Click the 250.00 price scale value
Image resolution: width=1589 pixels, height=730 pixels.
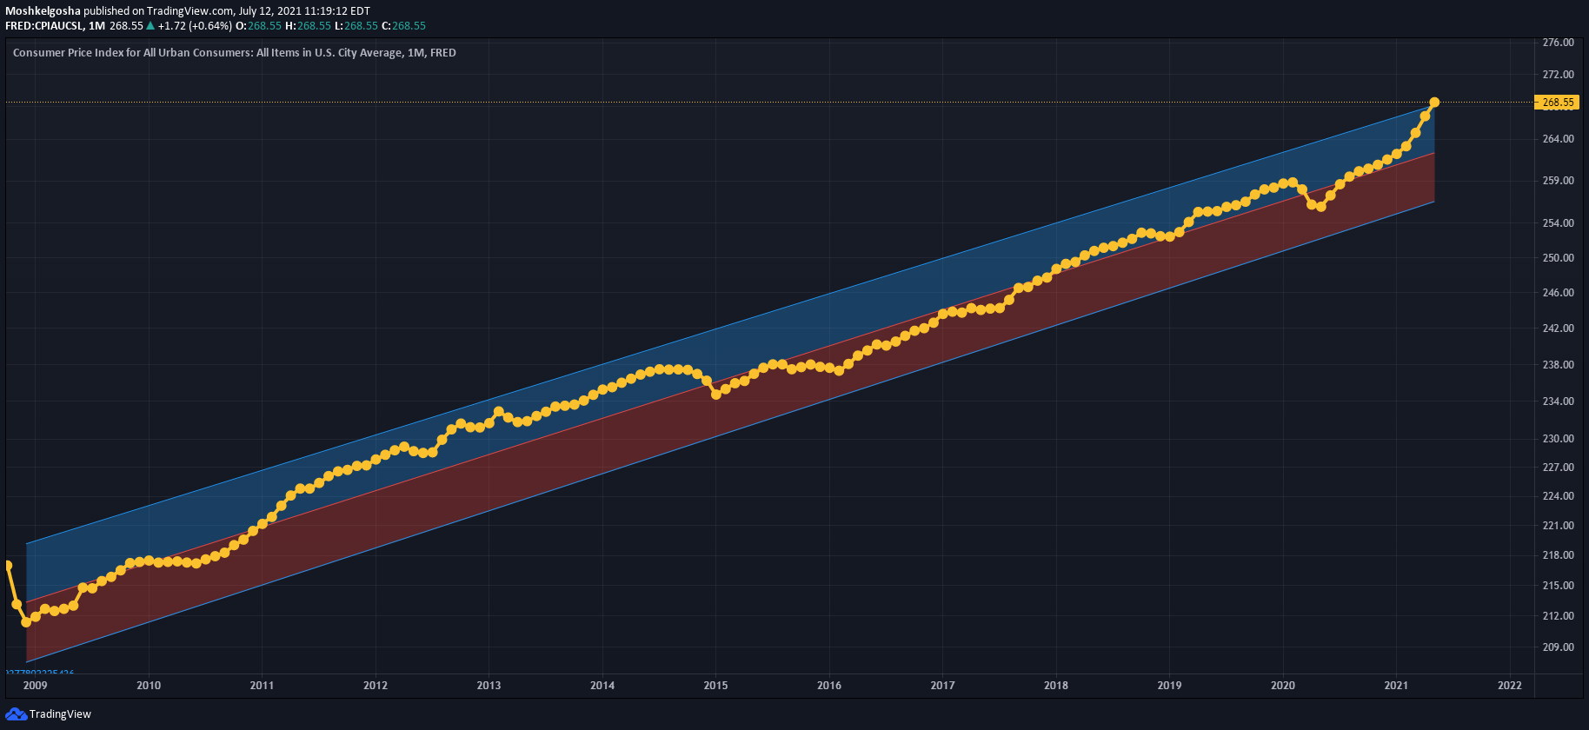(1558, 258)
